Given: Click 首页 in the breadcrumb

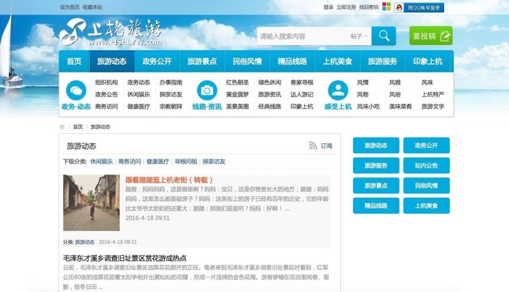Looking at the screenshot, I should pyautogui.click(x=78, y=127).
